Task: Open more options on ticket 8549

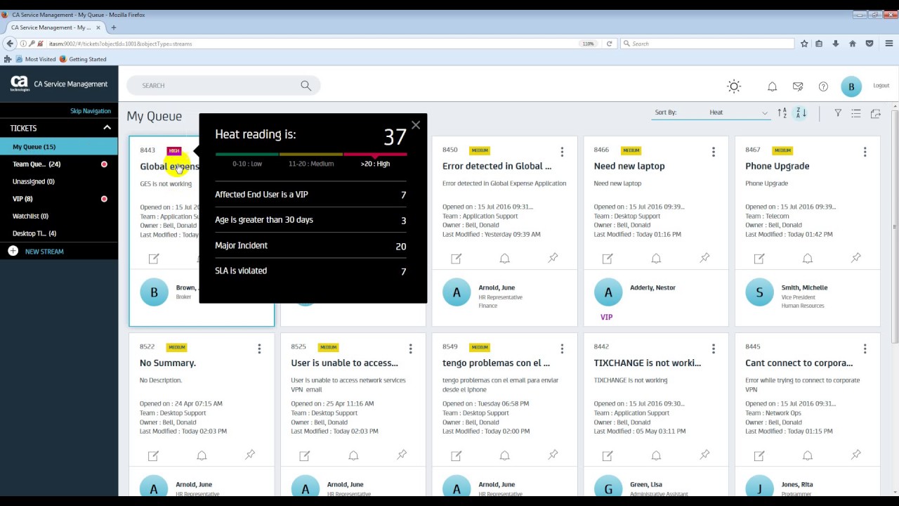Action: point(562,349)
